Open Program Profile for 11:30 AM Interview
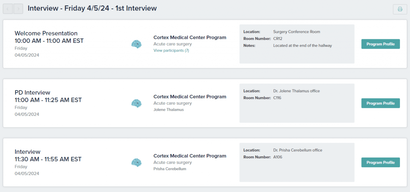The height and width of the screenshot is (192, 410). 380,162
